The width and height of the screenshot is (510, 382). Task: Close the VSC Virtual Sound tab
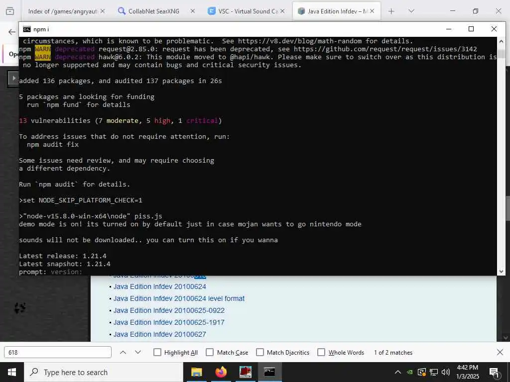click(282, 11)
